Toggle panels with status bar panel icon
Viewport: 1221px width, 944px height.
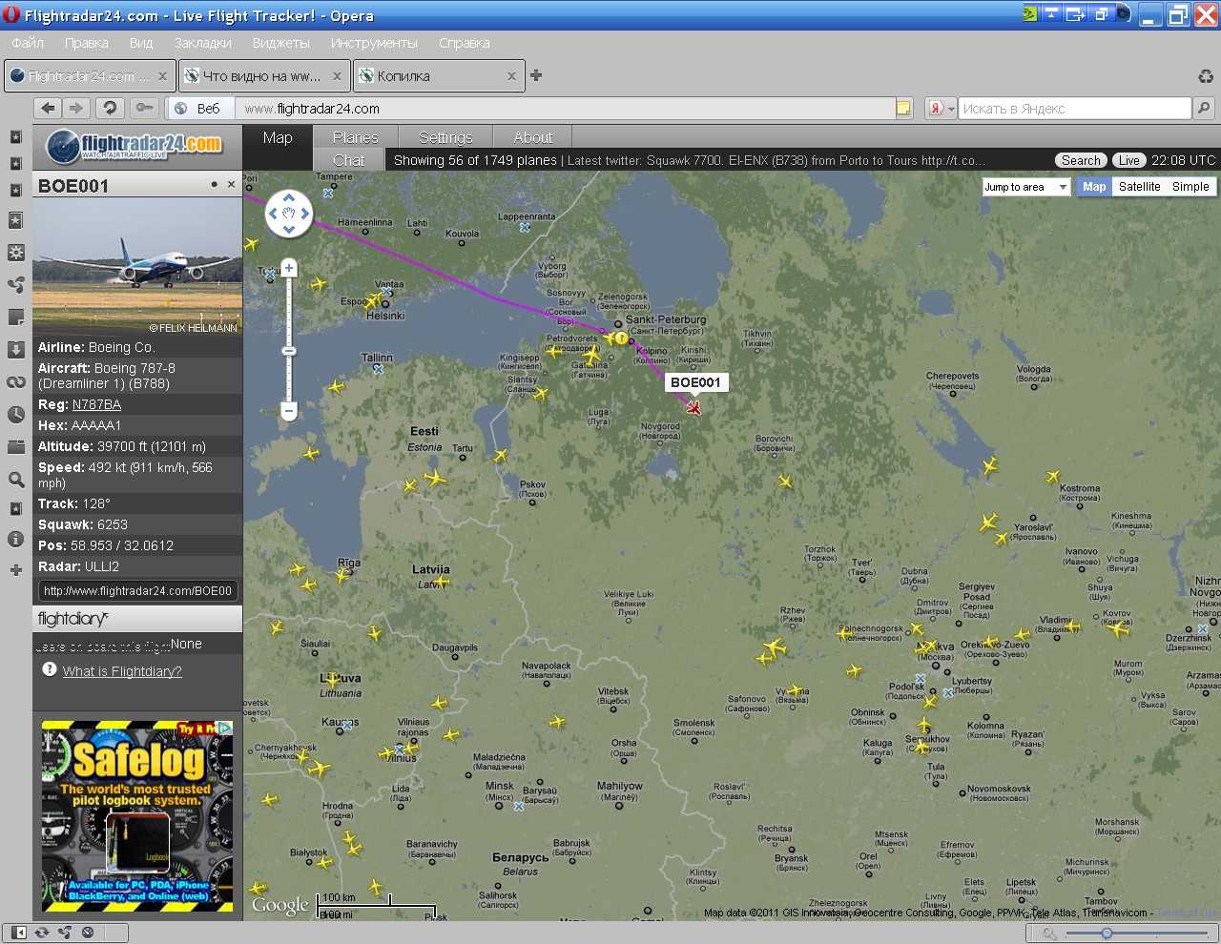[x=18, y=933]
